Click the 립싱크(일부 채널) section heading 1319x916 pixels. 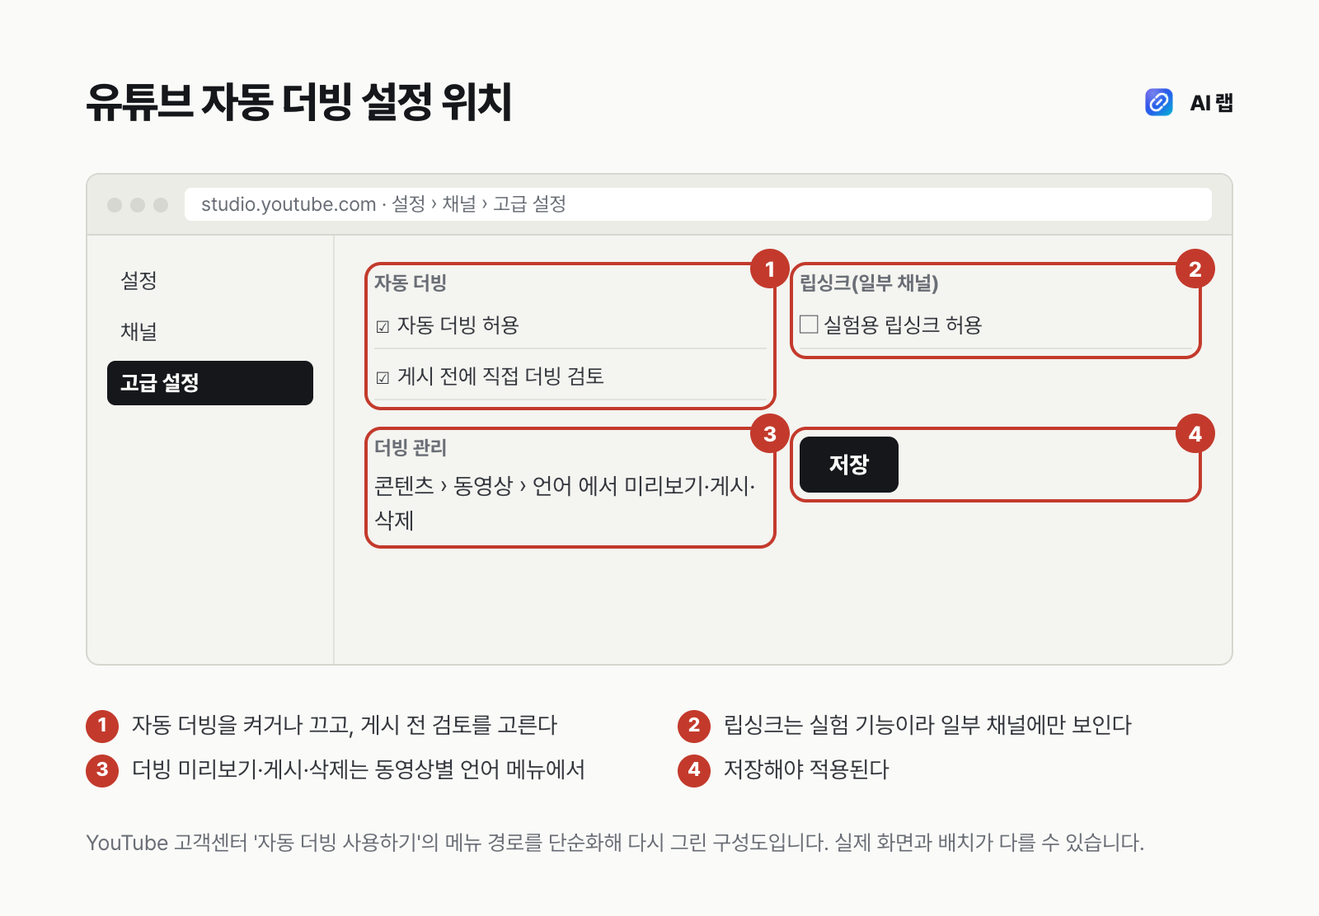(x=870, y=283)
